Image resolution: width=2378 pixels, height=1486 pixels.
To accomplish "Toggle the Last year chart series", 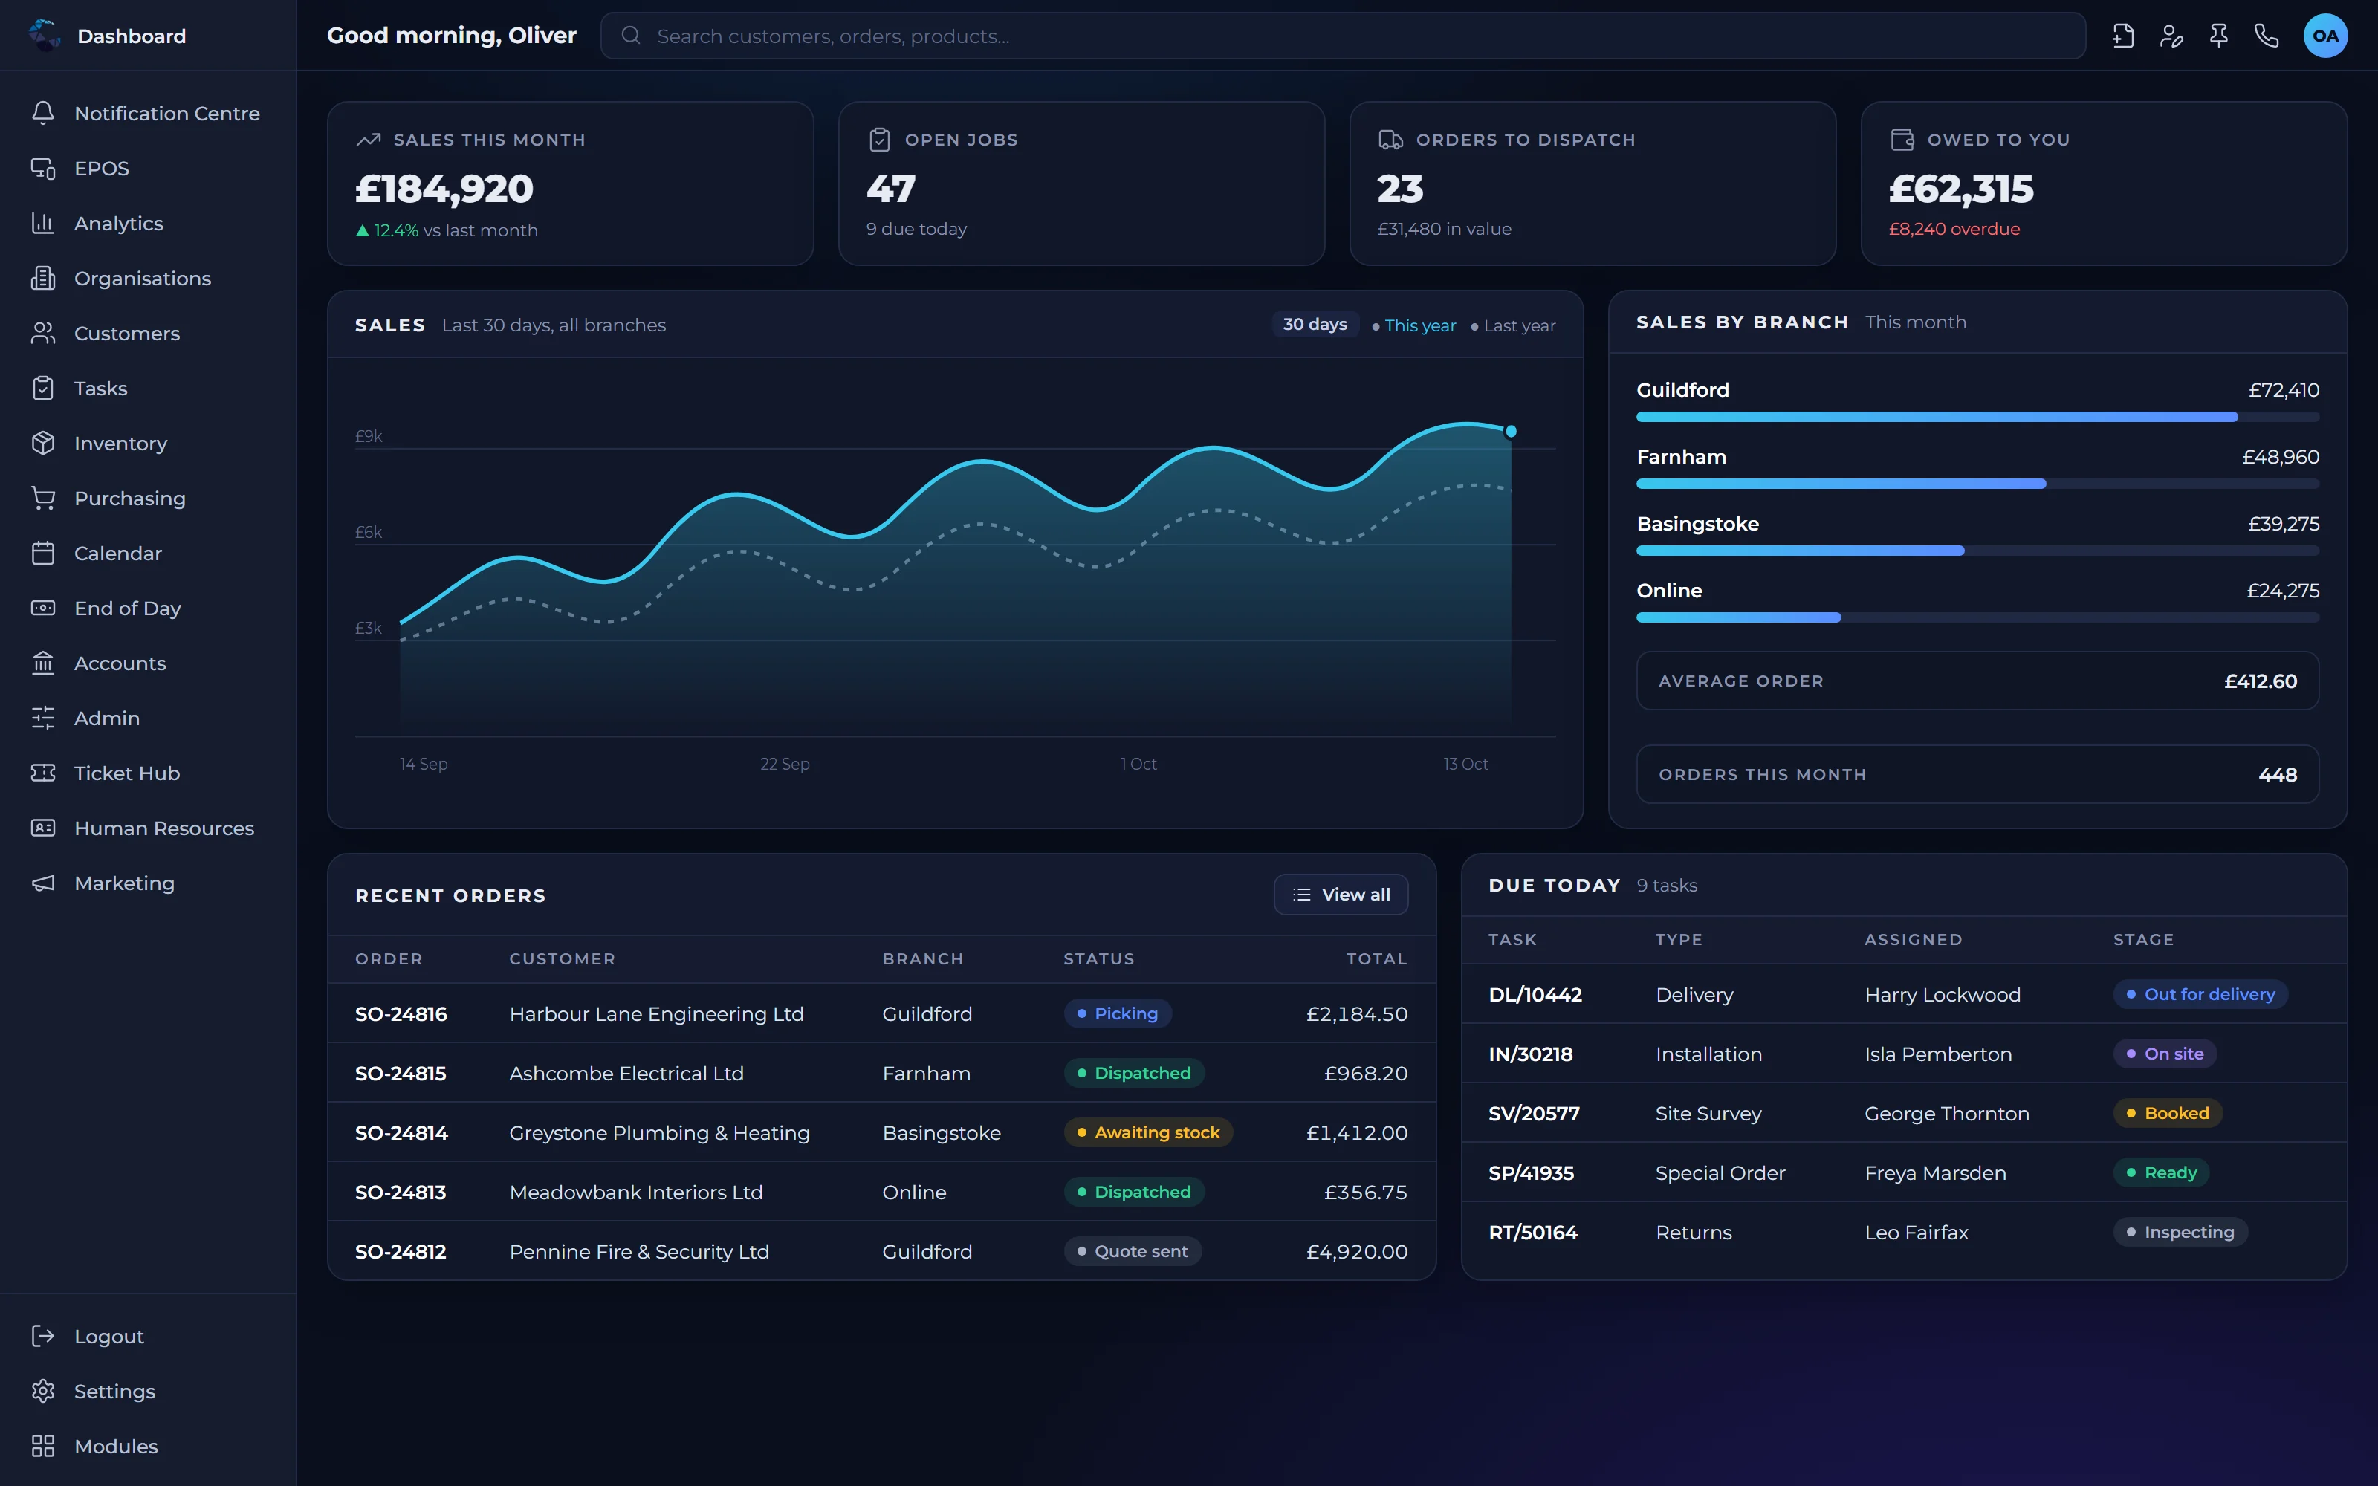I will point(1513,325).
